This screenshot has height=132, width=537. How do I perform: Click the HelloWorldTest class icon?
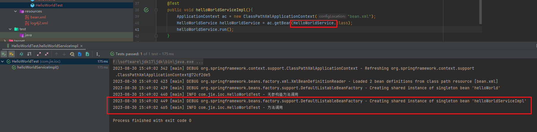click(x=32, y=5)
